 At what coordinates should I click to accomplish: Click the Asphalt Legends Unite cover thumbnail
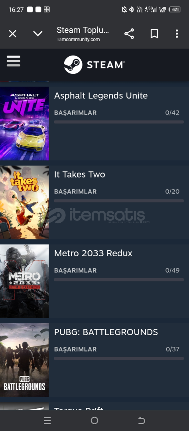point(24,123)
